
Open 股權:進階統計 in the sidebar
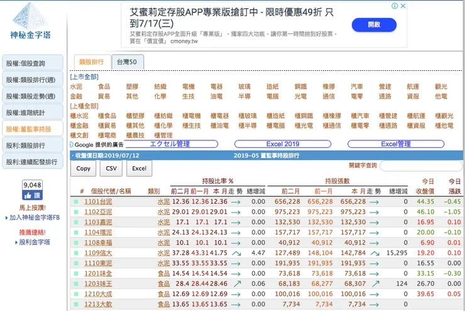(x=33, y=112)
